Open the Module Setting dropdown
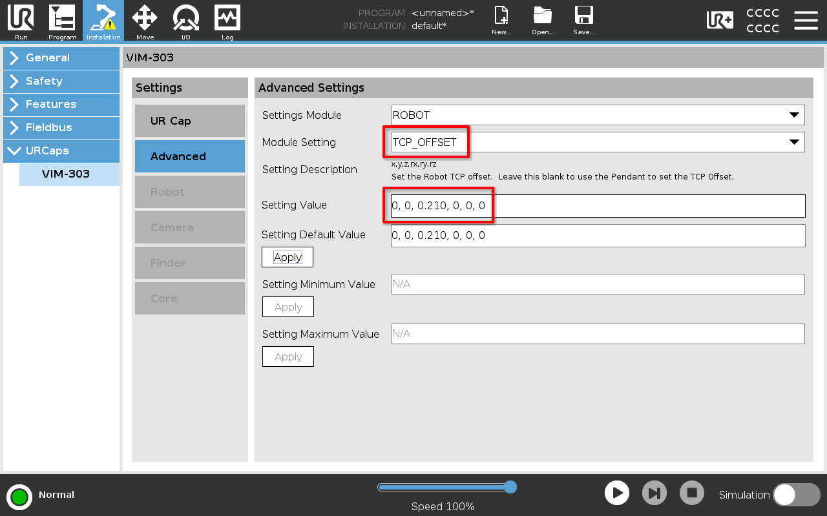Image resolution: width=827 pixels, height=516 pixels. coord(598,142)
